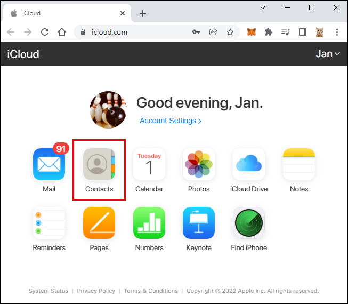View site info via padlock icon

click(83, 32)
